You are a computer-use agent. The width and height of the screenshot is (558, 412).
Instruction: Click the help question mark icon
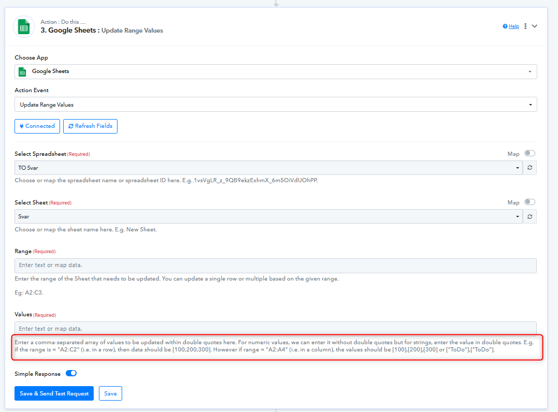tap(505, 26)
